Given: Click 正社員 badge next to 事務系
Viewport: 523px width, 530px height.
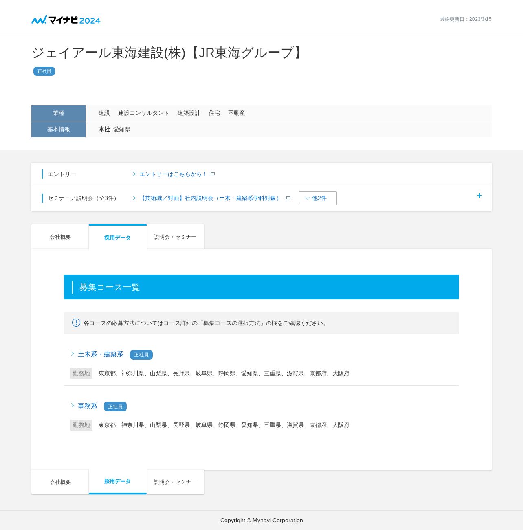Looking at the screenshot, I should point(115,407).
